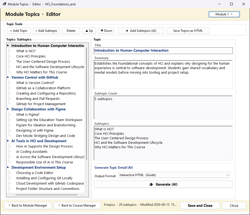This screenshot has height=215, width=250.
Task: Select 'What Is Version Control?' subtopic
Action: [35, 83]
